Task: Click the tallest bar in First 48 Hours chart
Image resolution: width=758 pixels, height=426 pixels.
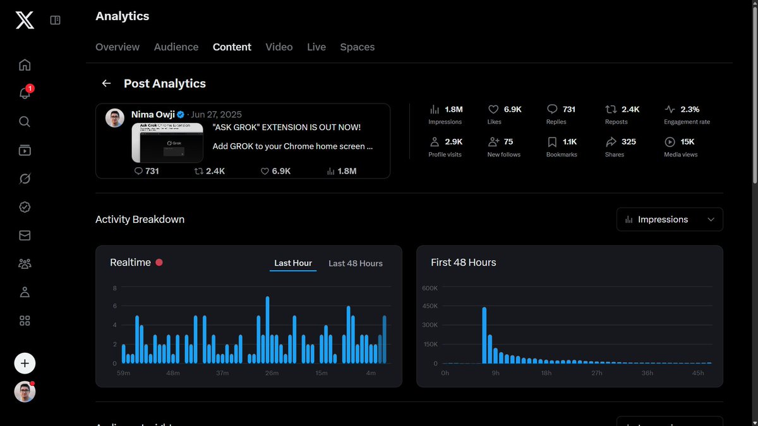Action: (484, 336)
